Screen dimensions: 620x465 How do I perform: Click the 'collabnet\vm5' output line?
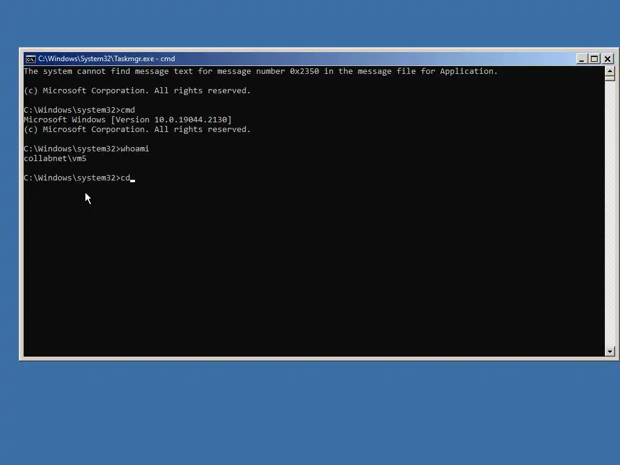pyautogui.click(x=55, y=159)
